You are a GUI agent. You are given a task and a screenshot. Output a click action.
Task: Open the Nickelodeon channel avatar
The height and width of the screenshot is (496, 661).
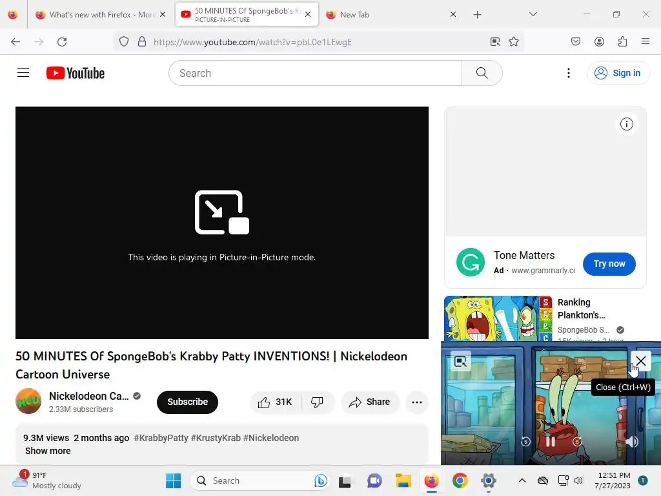pyautogui.click(x=28, y=401)
